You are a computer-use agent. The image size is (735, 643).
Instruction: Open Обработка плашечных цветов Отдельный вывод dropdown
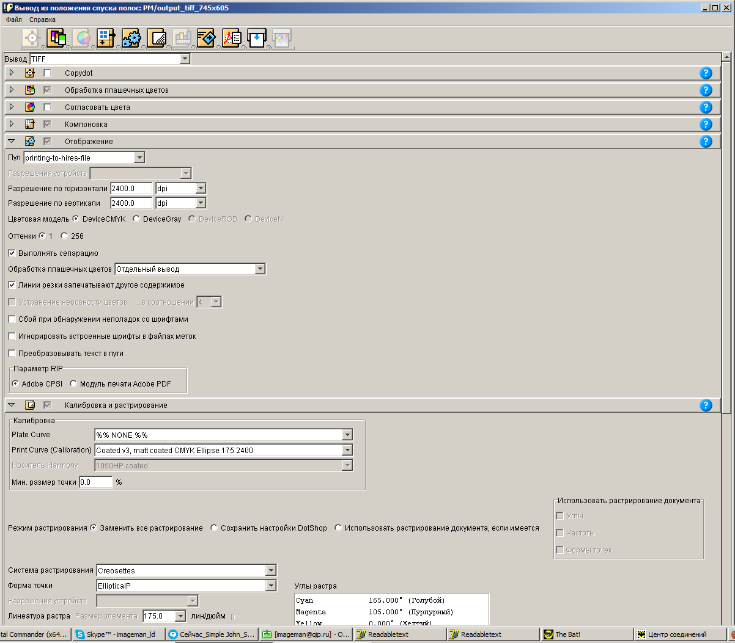(260, 269)
